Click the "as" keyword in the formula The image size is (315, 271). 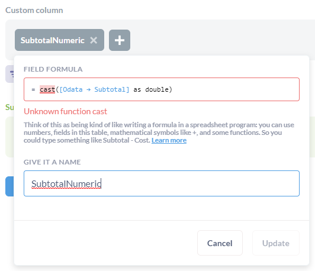pos(137,89)
